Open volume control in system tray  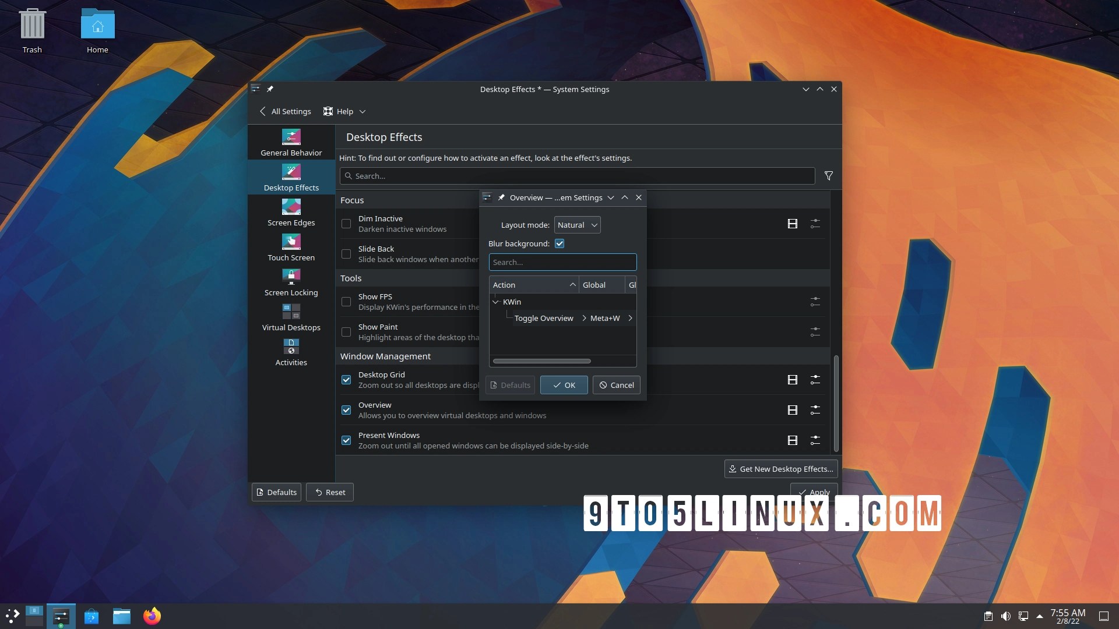coord(1005,616)
